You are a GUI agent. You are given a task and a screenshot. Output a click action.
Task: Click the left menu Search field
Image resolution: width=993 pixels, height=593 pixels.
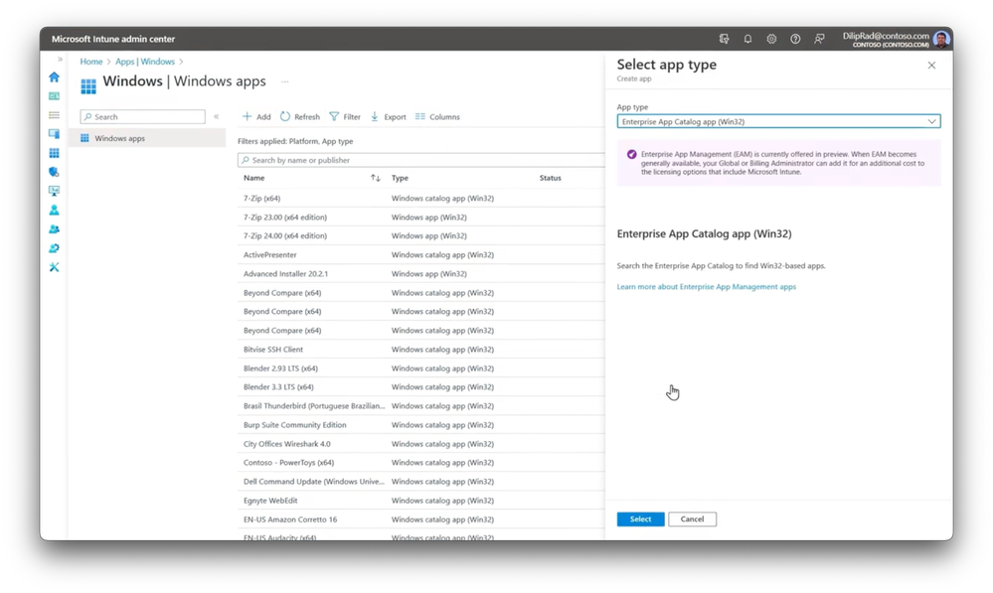[142, 116]
